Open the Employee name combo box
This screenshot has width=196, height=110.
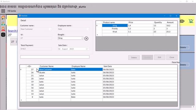[x=73, y=29]
